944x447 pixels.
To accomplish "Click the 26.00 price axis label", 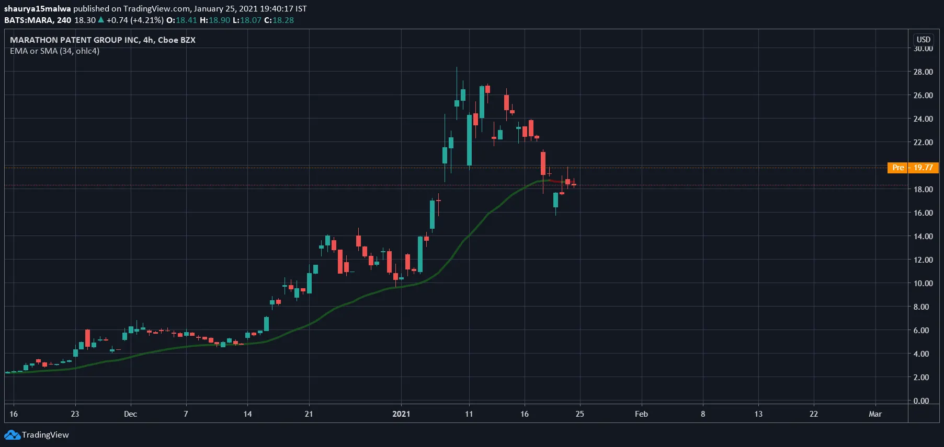I will (x=923, y=96).
